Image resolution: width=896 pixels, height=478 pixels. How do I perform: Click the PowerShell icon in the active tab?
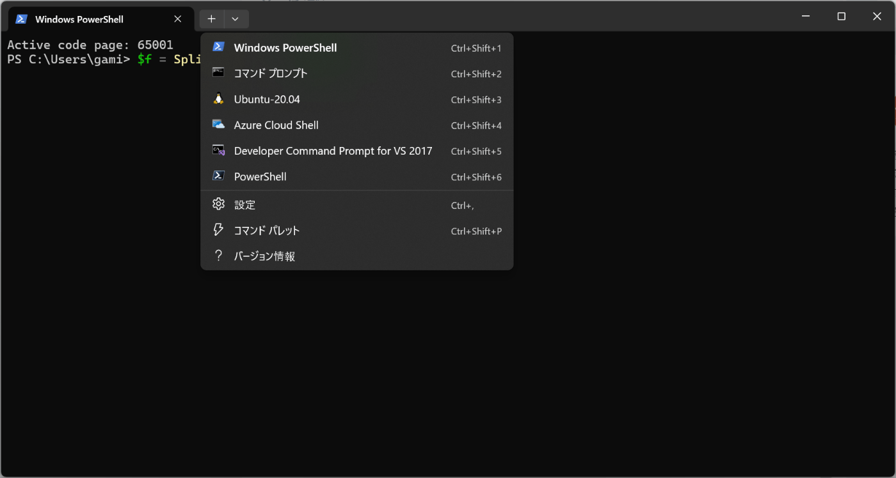click(21, 19)
